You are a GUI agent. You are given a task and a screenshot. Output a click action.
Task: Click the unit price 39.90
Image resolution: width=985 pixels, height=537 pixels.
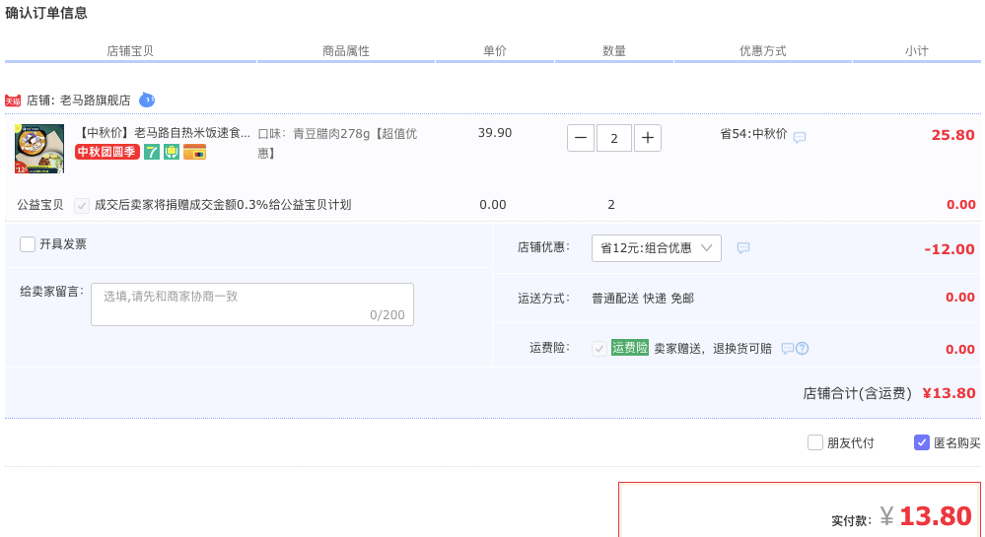point(495,133)
